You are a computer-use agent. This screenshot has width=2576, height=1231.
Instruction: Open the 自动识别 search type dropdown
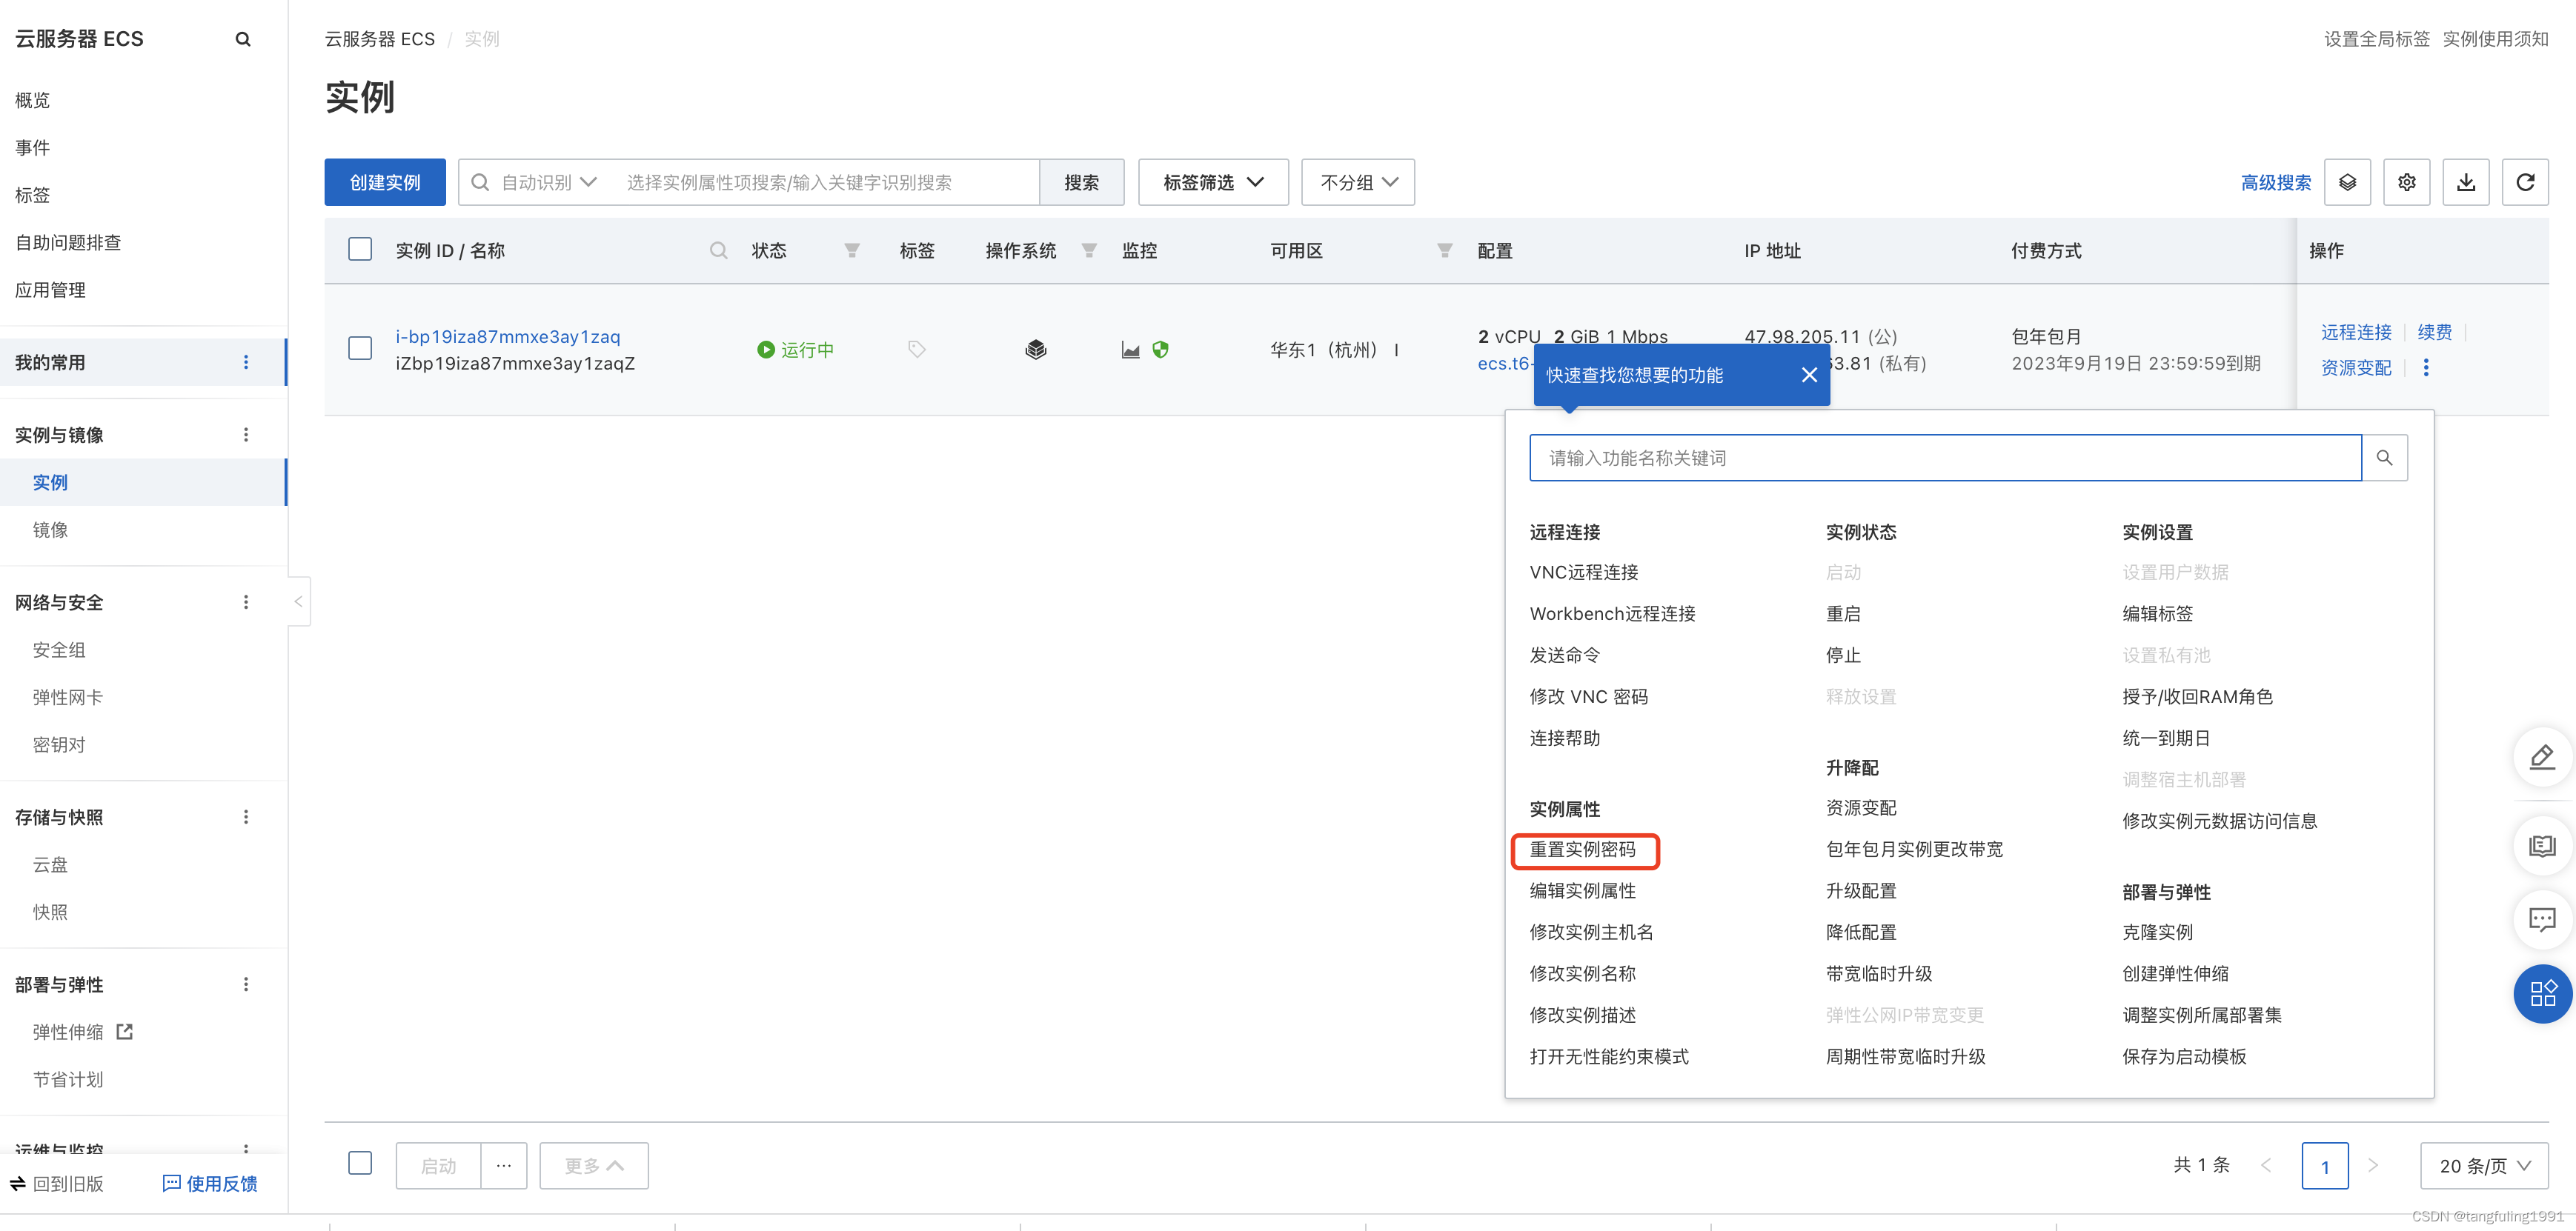pos(548,182)
